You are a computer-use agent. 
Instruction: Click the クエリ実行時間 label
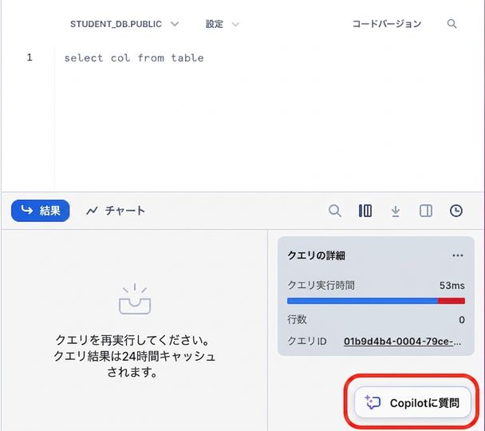[321, 285]
